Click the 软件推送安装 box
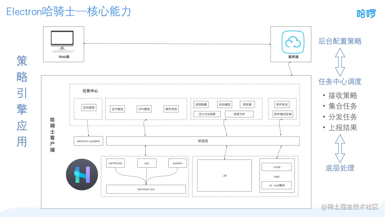Screen dimensions: 385x217 [283, 114]
